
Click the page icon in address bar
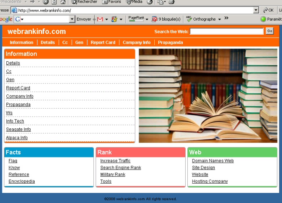(15, 10)
